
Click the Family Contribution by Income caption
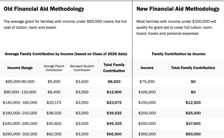tap(179, 54)
